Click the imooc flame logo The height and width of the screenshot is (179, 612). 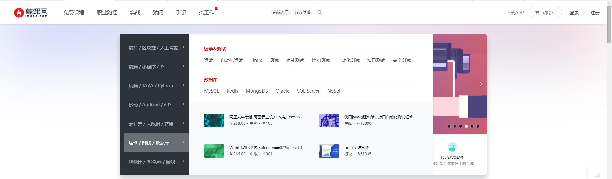(x=31, y=13)
